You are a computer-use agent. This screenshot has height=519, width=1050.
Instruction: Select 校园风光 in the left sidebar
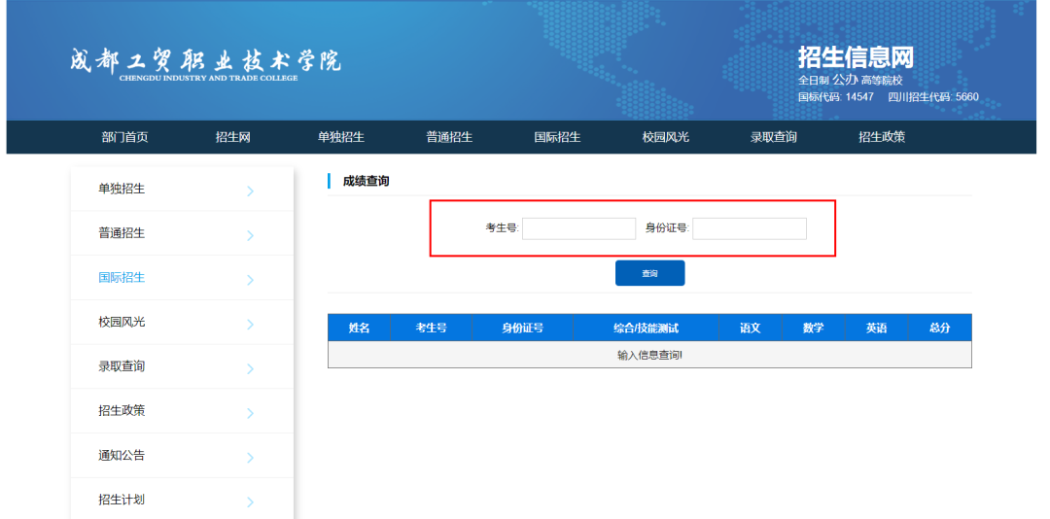coord(182,322)
